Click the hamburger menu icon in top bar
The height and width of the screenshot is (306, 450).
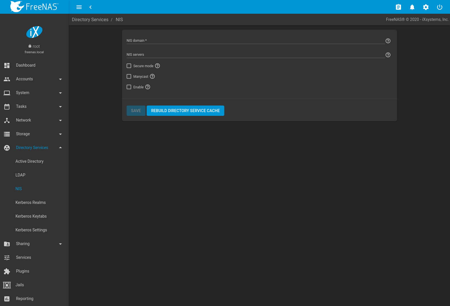(79, 7)
